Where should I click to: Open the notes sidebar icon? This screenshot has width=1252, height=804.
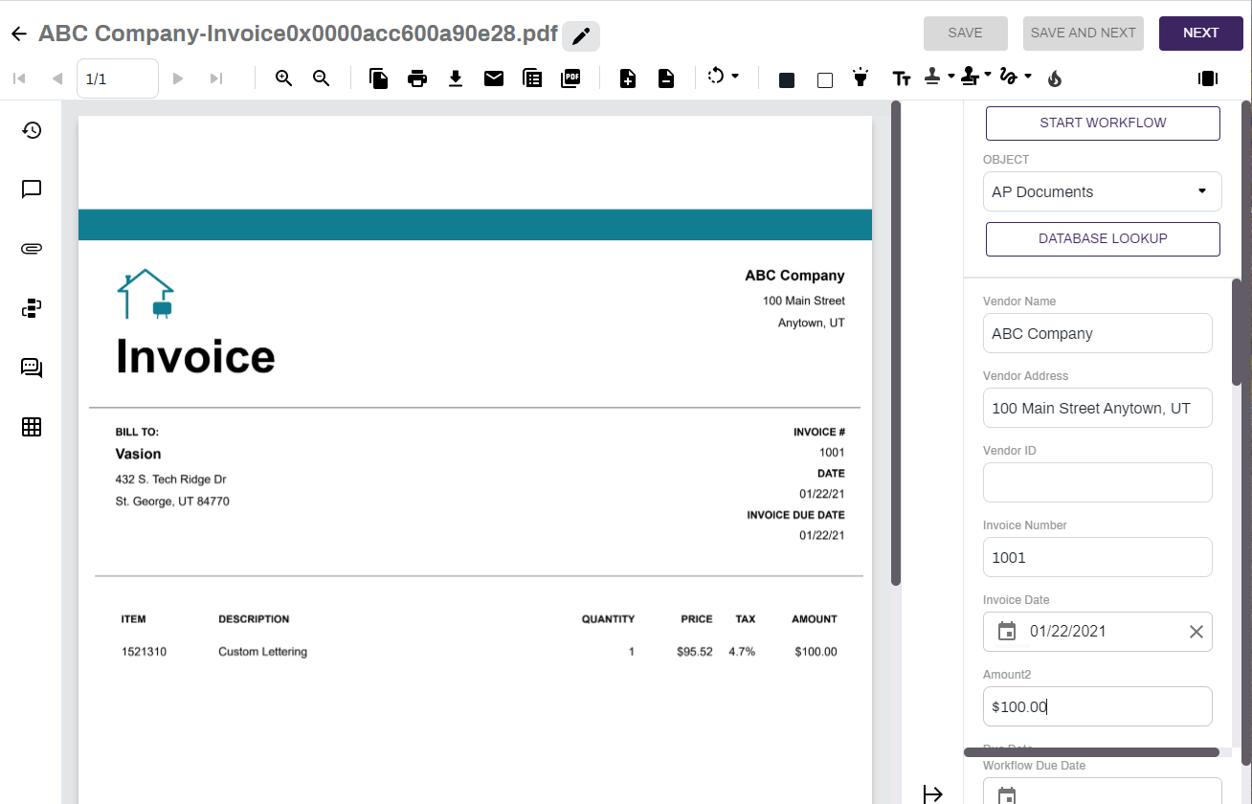point(32,190)
